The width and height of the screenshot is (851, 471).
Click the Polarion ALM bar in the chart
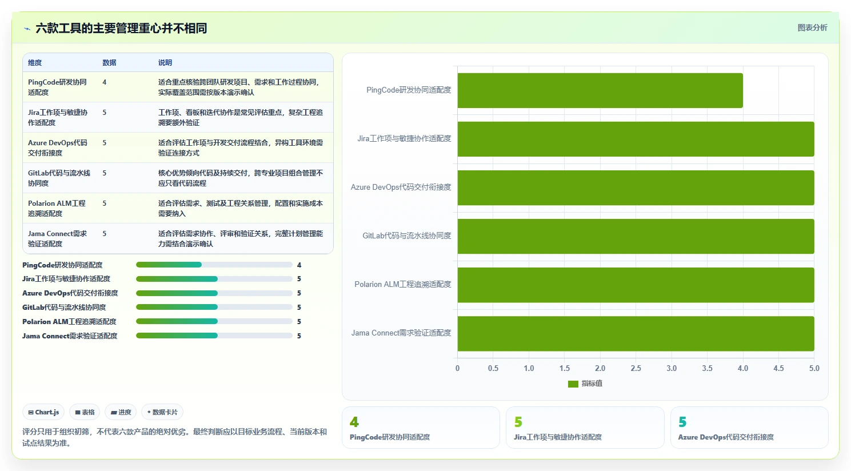point(636,285)
